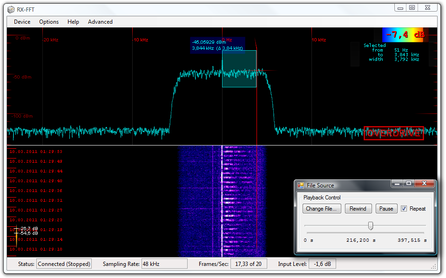
Task: Toggle the Repeat checkbox
Action: [404, 209]
